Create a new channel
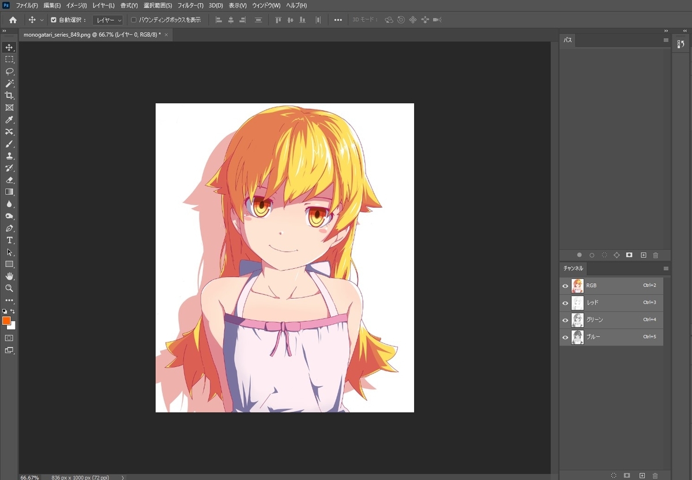The image size is (692, 480). coord(642,475)
